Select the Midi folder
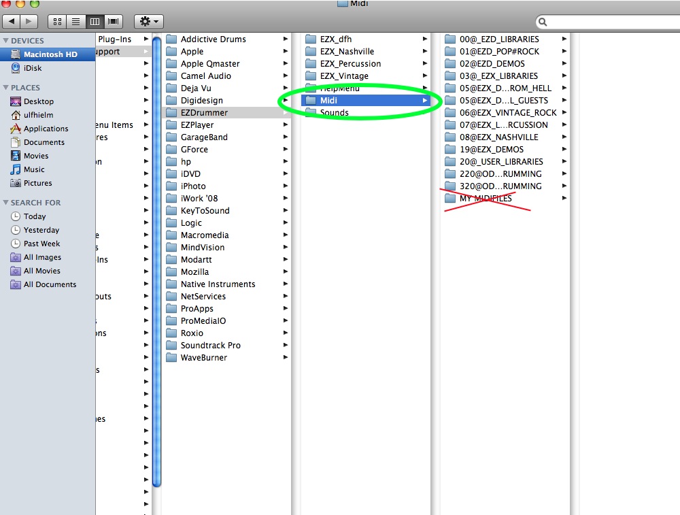This screenshot has width=680, height=515. [366, 100]
